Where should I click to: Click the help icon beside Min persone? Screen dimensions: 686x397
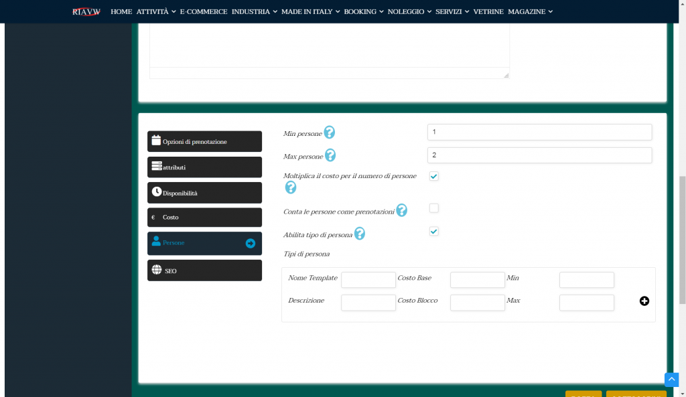point(330,133)
